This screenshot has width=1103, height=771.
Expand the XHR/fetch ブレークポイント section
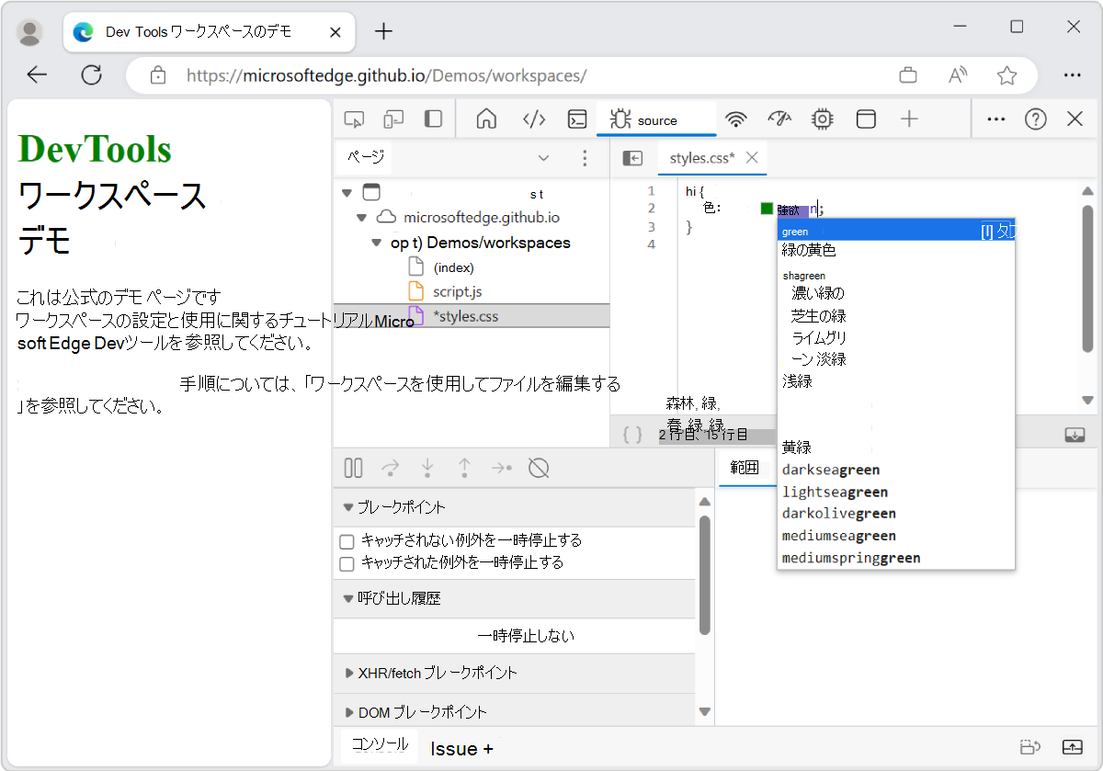pyautogui.click(x=349, y=674)
